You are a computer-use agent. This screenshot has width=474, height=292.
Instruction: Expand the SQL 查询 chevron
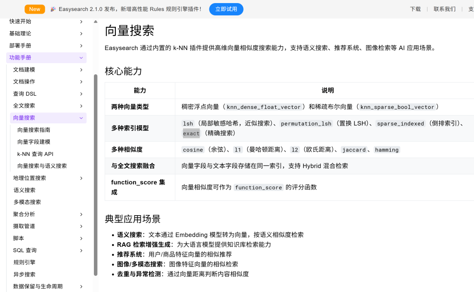[x=81, y=251]
